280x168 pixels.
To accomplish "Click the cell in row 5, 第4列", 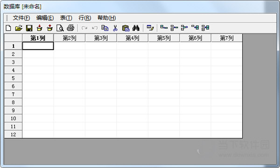I will (133, 78).
